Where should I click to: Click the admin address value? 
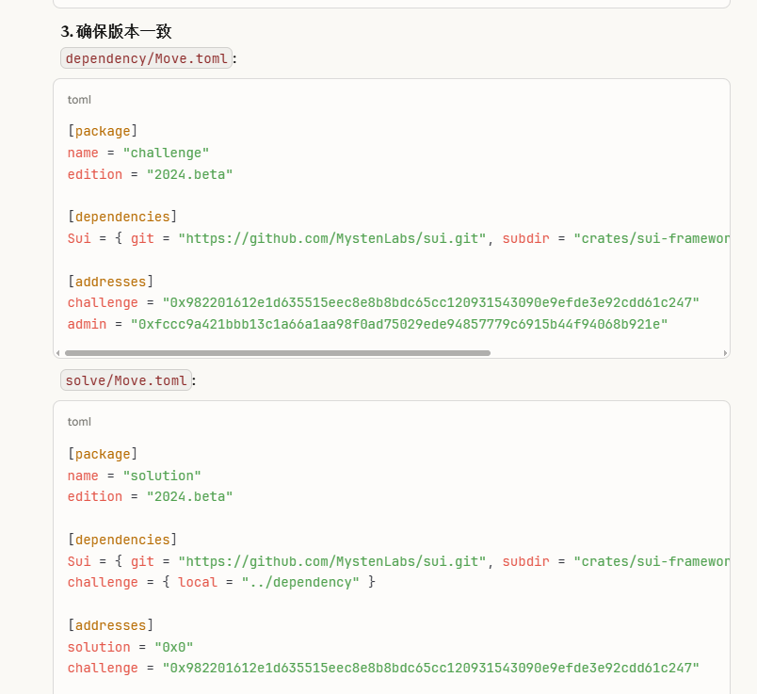398,324
